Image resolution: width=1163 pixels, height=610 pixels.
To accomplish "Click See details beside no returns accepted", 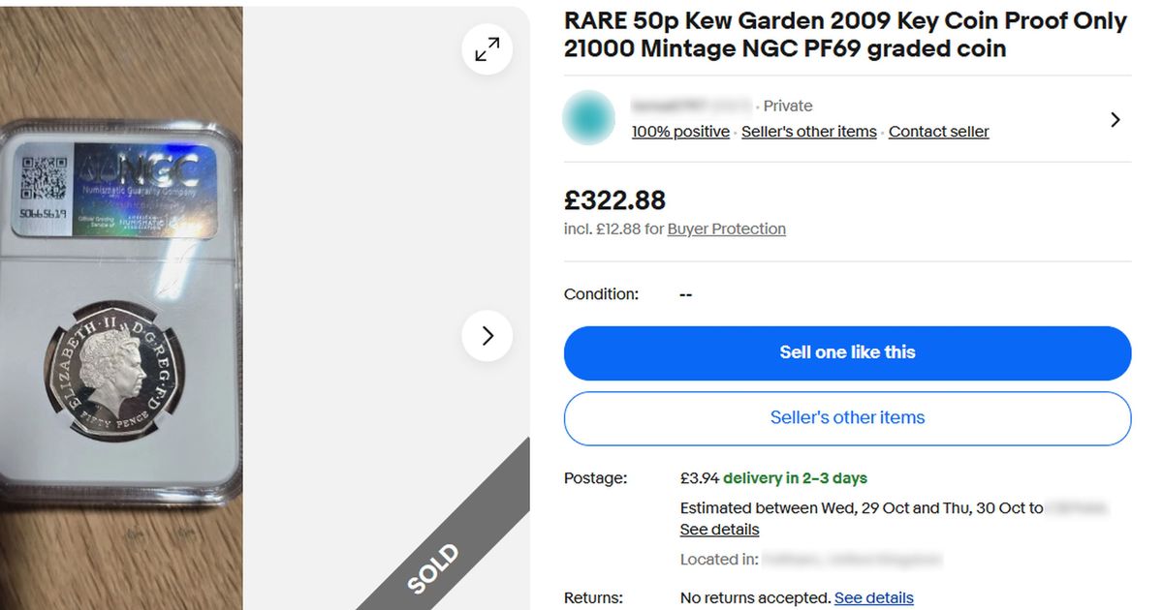I will point(873,598).
